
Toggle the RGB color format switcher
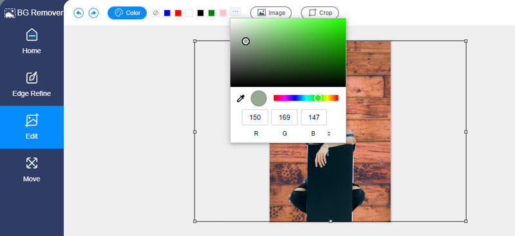tap(329, 134)
